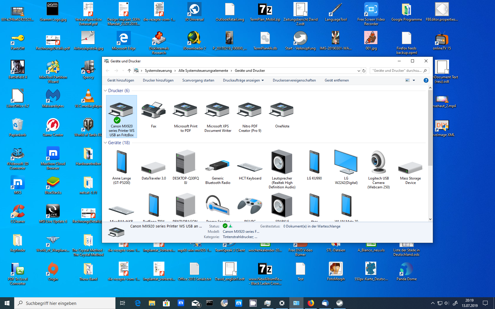Open Microsoft Edge from the taskbar
Image resolution: width=495 pixels, height=309 pixels.
click(138, 303)
